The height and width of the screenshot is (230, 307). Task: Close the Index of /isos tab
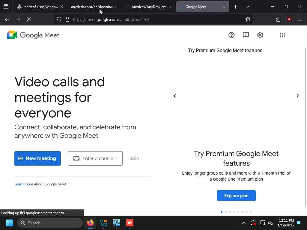pyautogui.click(x=62, y=7)
